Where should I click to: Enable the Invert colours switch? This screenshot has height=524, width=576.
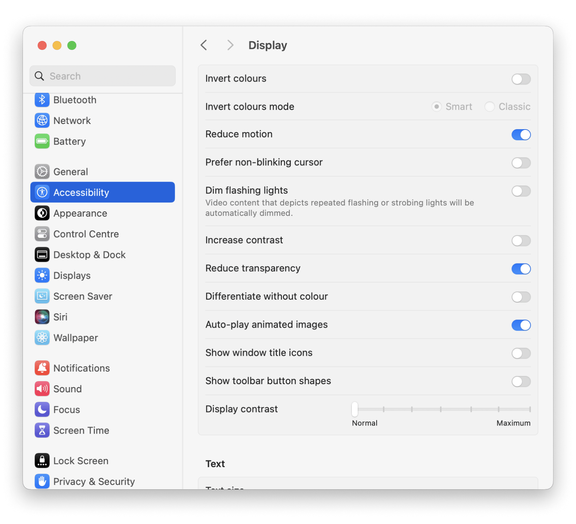coord(521,79)
